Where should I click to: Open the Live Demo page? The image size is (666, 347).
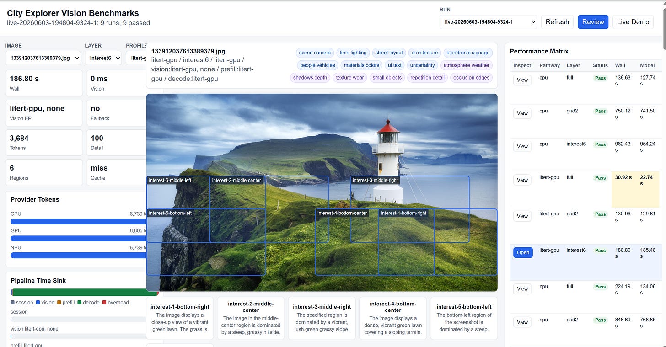coord(633,22)
